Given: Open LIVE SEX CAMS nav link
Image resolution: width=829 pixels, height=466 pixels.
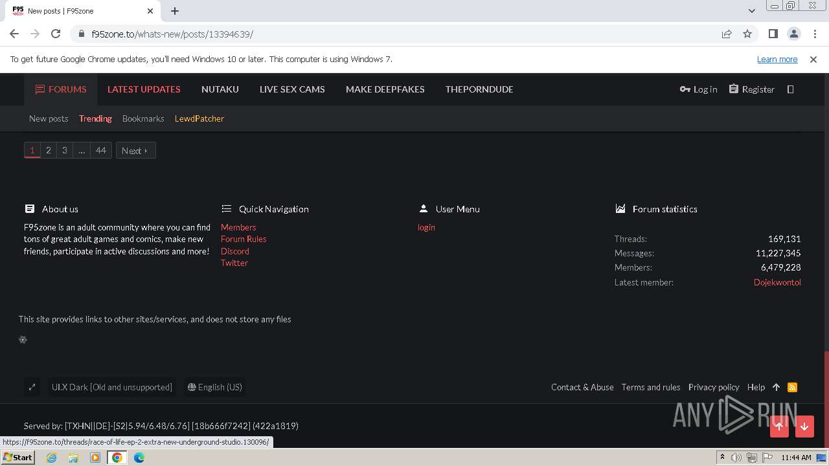Looking at the screenshot, I should (292, 89).
